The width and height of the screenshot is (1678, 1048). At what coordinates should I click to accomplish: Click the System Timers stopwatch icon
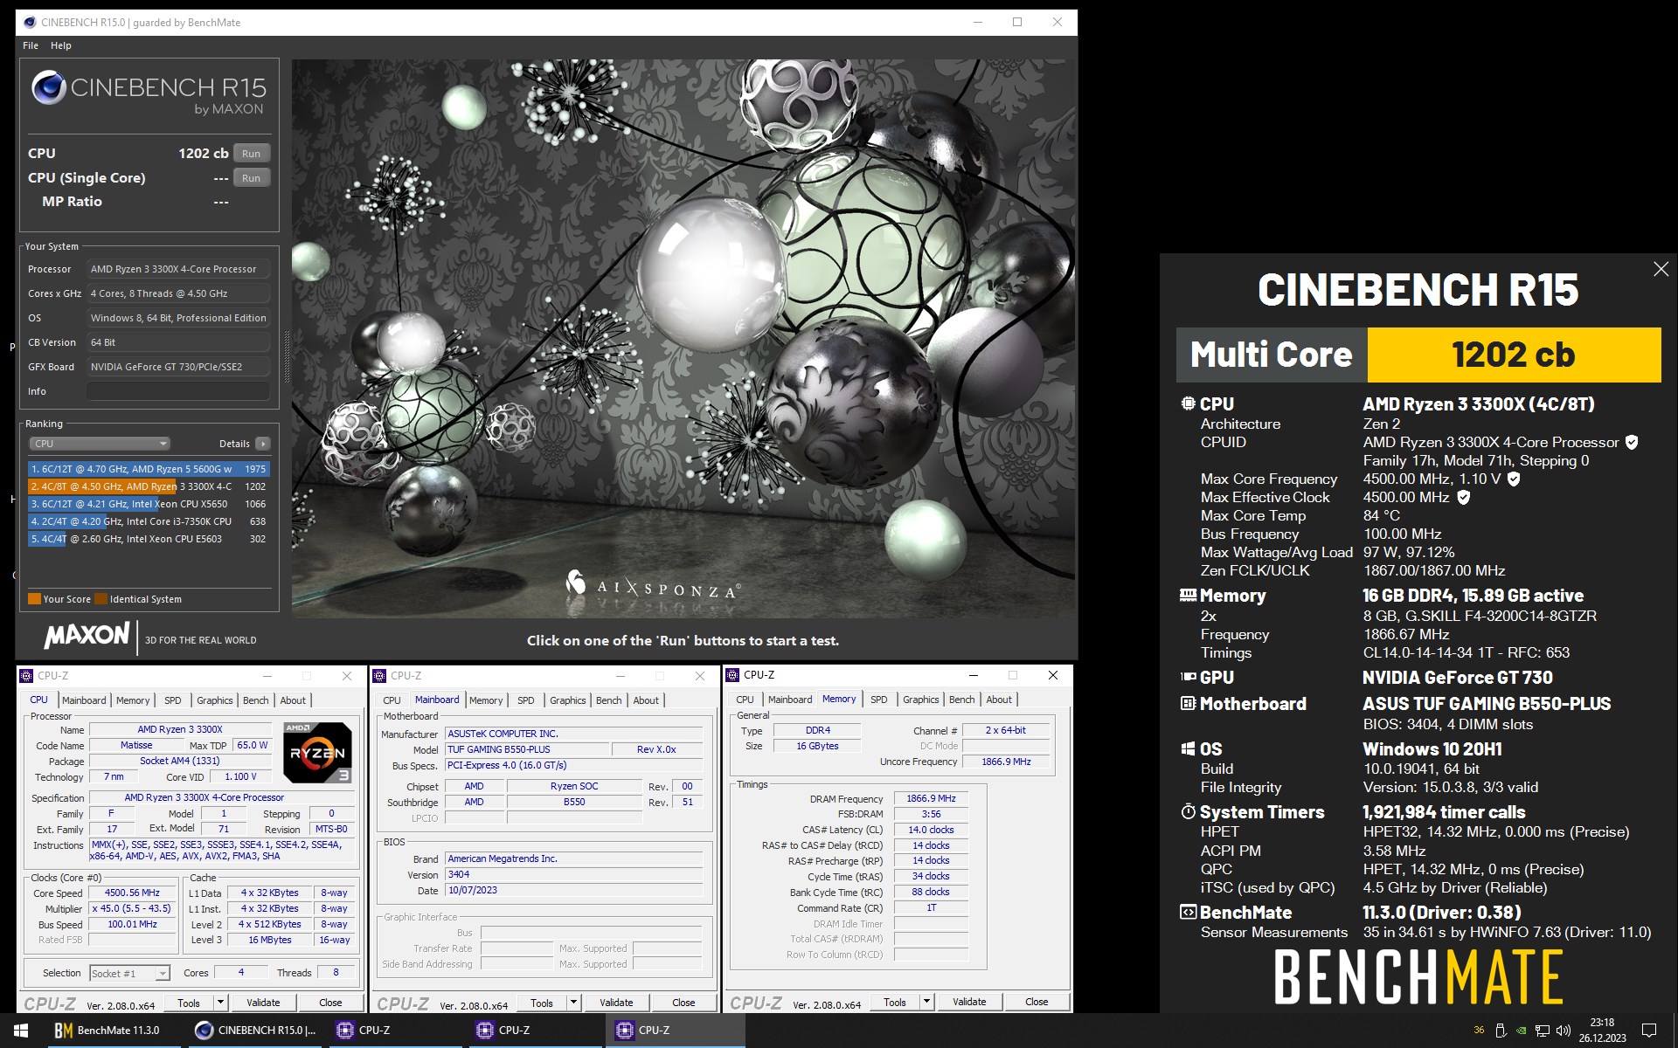[1188, 811]
